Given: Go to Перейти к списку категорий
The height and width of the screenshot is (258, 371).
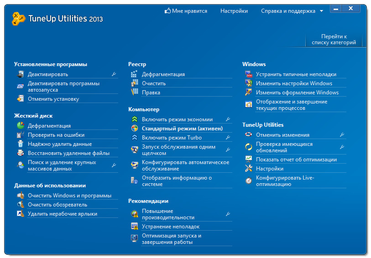Looking at the screenshot, I should click(x=334, y=39).
